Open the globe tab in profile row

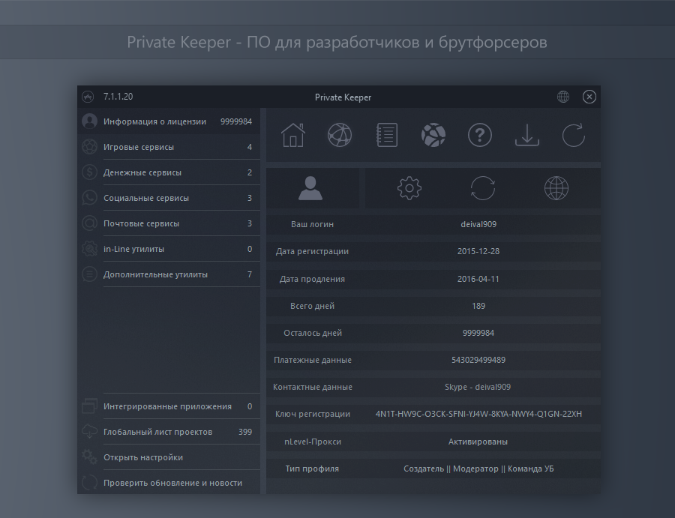click(x=556, y=188)
